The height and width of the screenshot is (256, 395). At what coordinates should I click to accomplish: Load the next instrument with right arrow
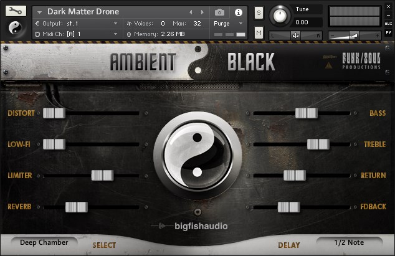[x=202, y=12]
